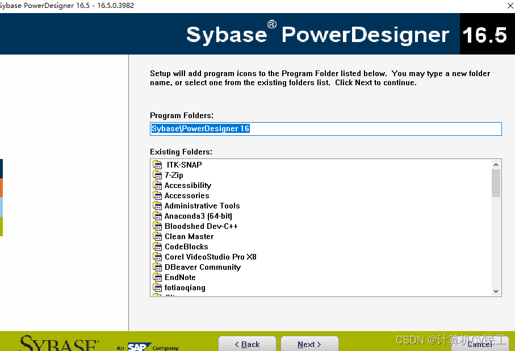Click the DBeaver Community folder icon
This screenshot has height=351, width=515.
click(157, 266)
